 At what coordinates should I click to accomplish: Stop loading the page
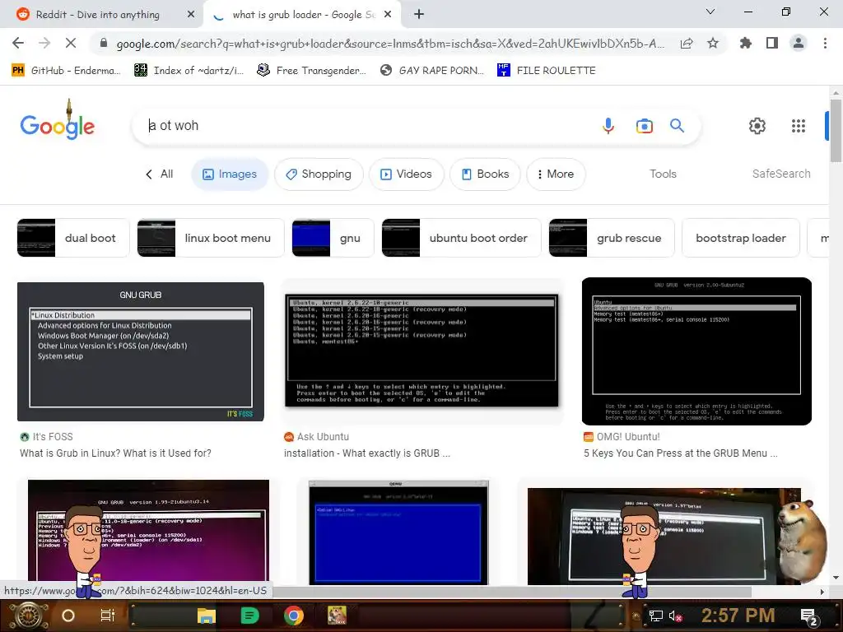click(71, 43)
